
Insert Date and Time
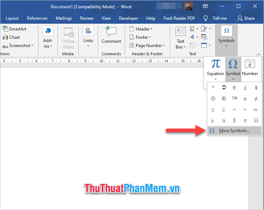tap(204, 37)
